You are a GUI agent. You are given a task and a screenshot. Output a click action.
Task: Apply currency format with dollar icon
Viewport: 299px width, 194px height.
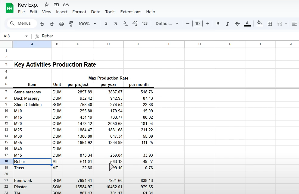coord(106,23)
